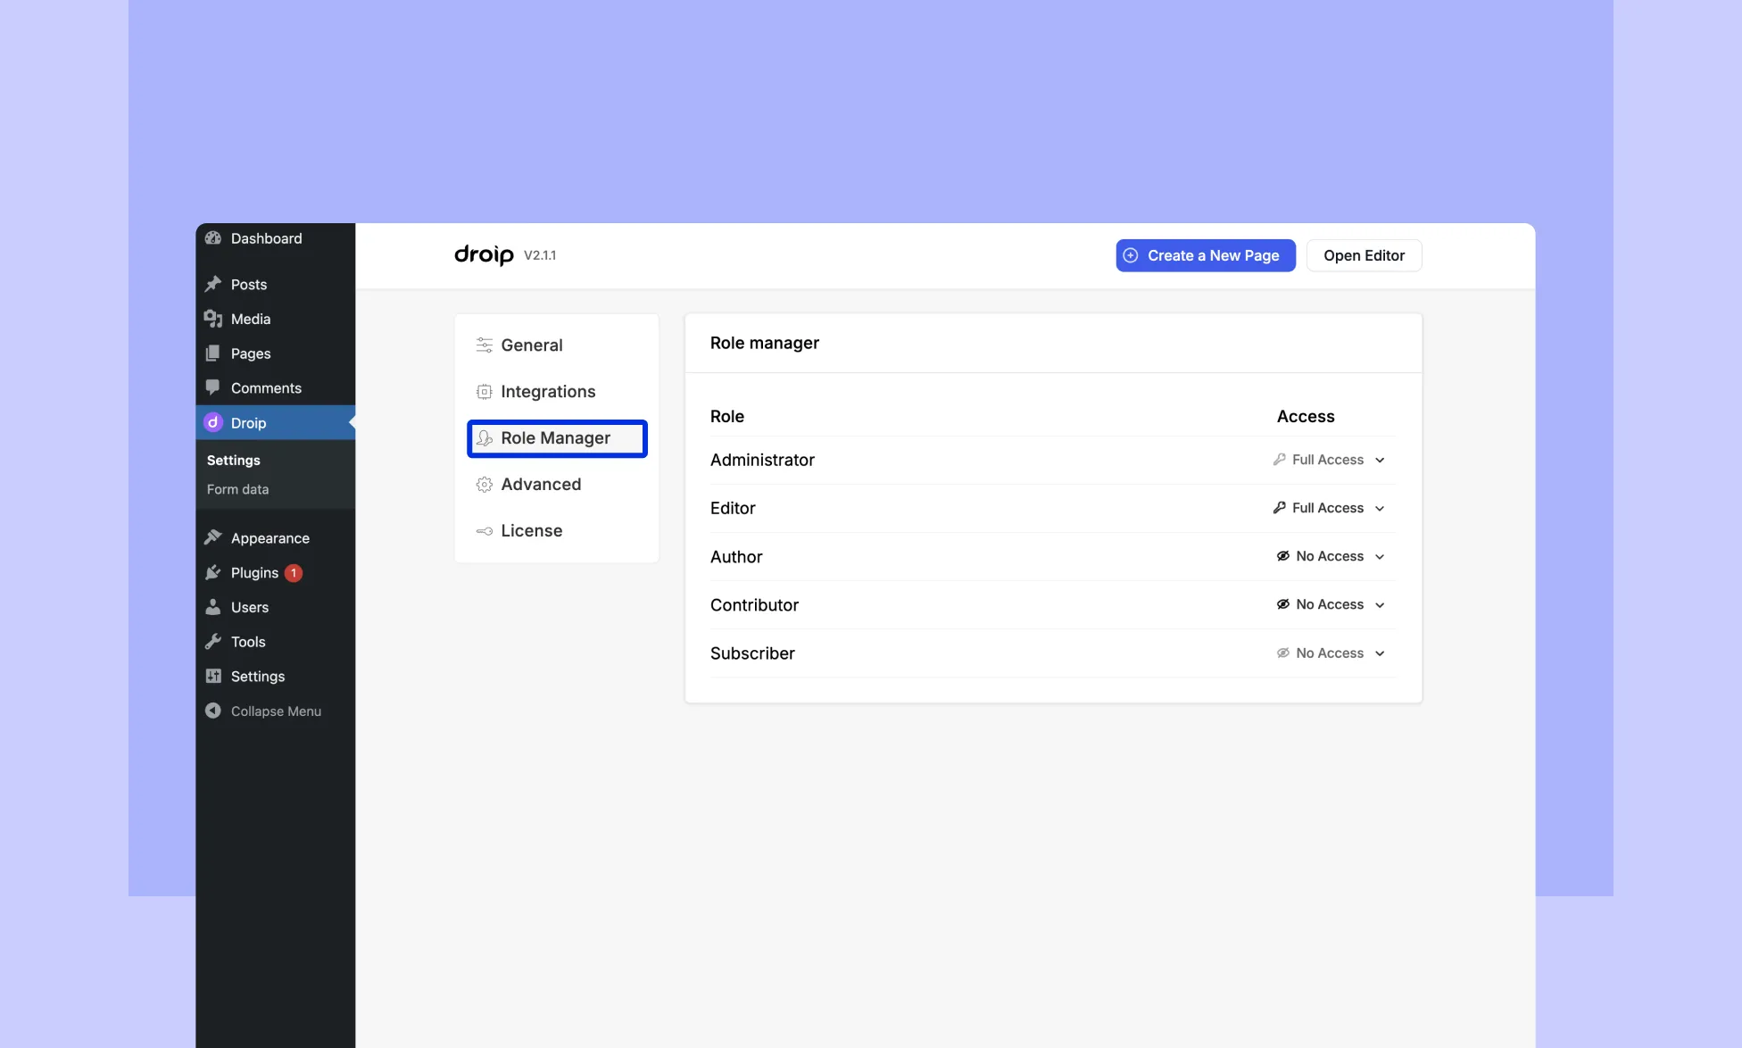Click the crossed-eye icon in Contributor row
Screen dimensions: 1742x1048
pyautogui.click(x=1282, y=603)
